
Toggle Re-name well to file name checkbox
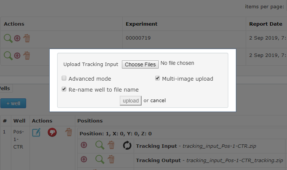[64, 89]
